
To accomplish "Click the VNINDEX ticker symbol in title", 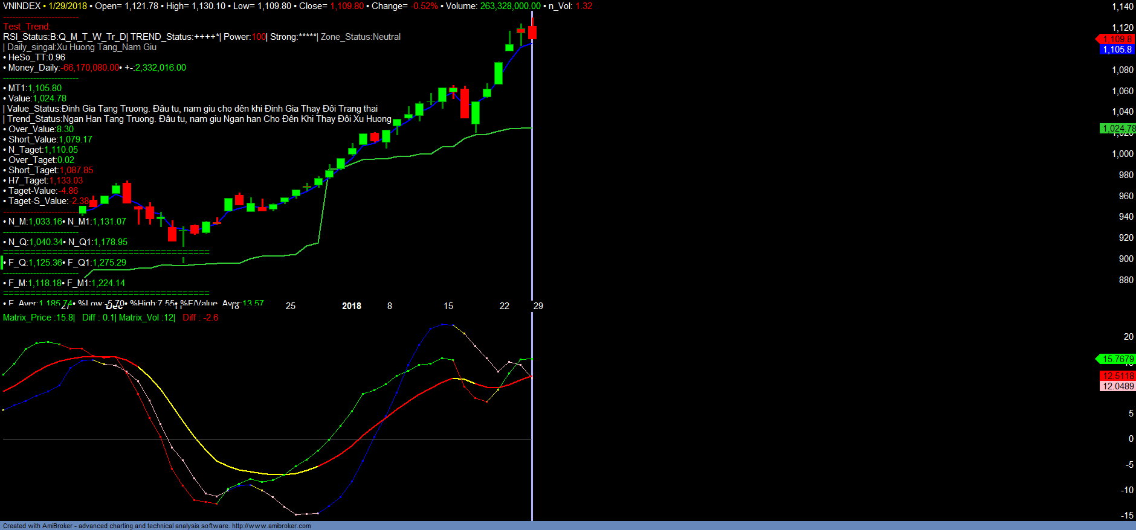I will 22,6.
